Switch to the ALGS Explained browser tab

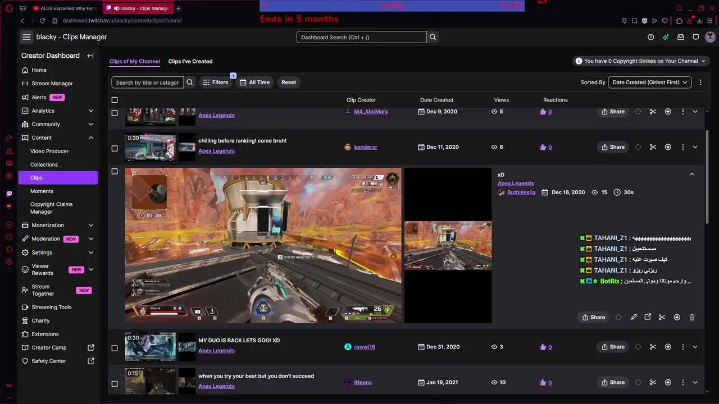click(65, 8)
